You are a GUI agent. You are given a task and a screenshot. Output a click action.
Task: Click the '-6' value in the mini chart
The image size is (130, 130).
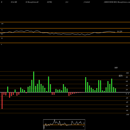click(83, 126)
